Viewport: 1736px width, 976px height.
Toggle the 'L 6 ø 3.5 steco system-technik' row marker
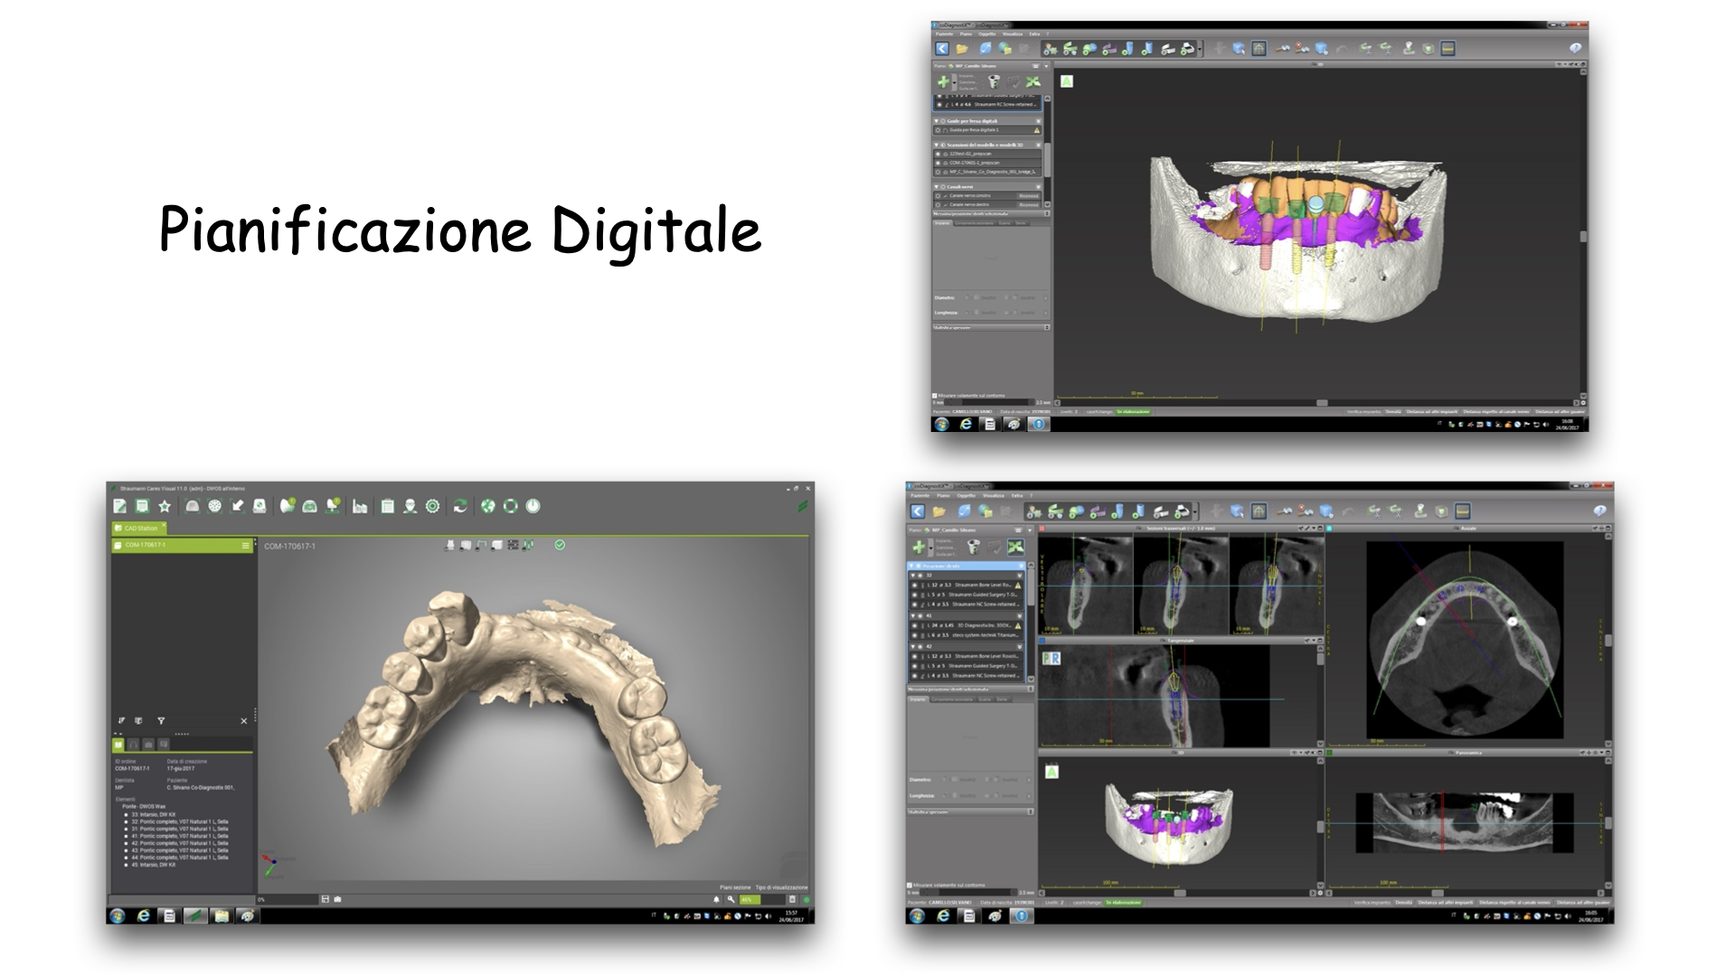coord(914,635)
